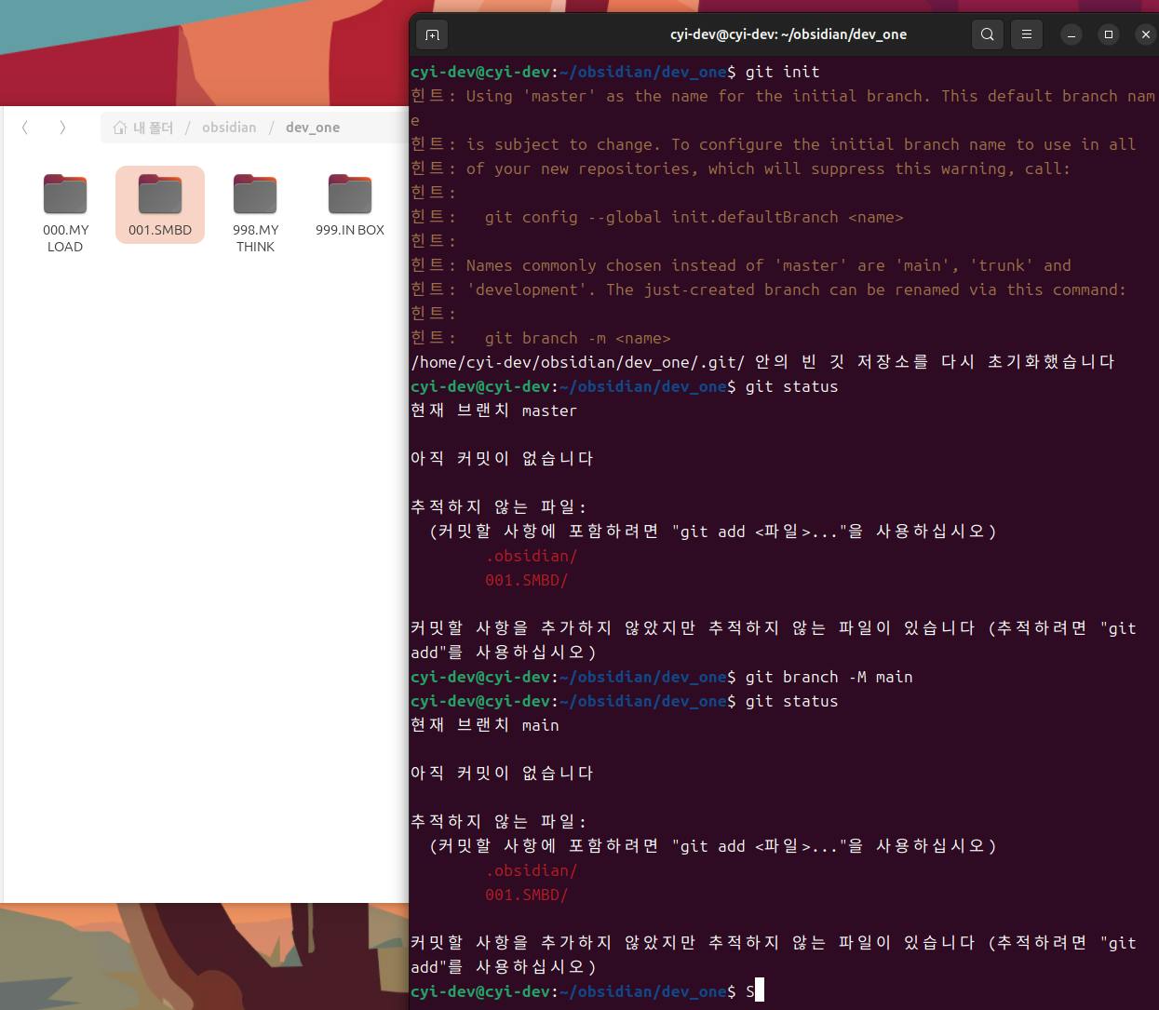Select the 998.MY THINK folder
This screenshot has height=1010, width=1159.
(255, 212)
